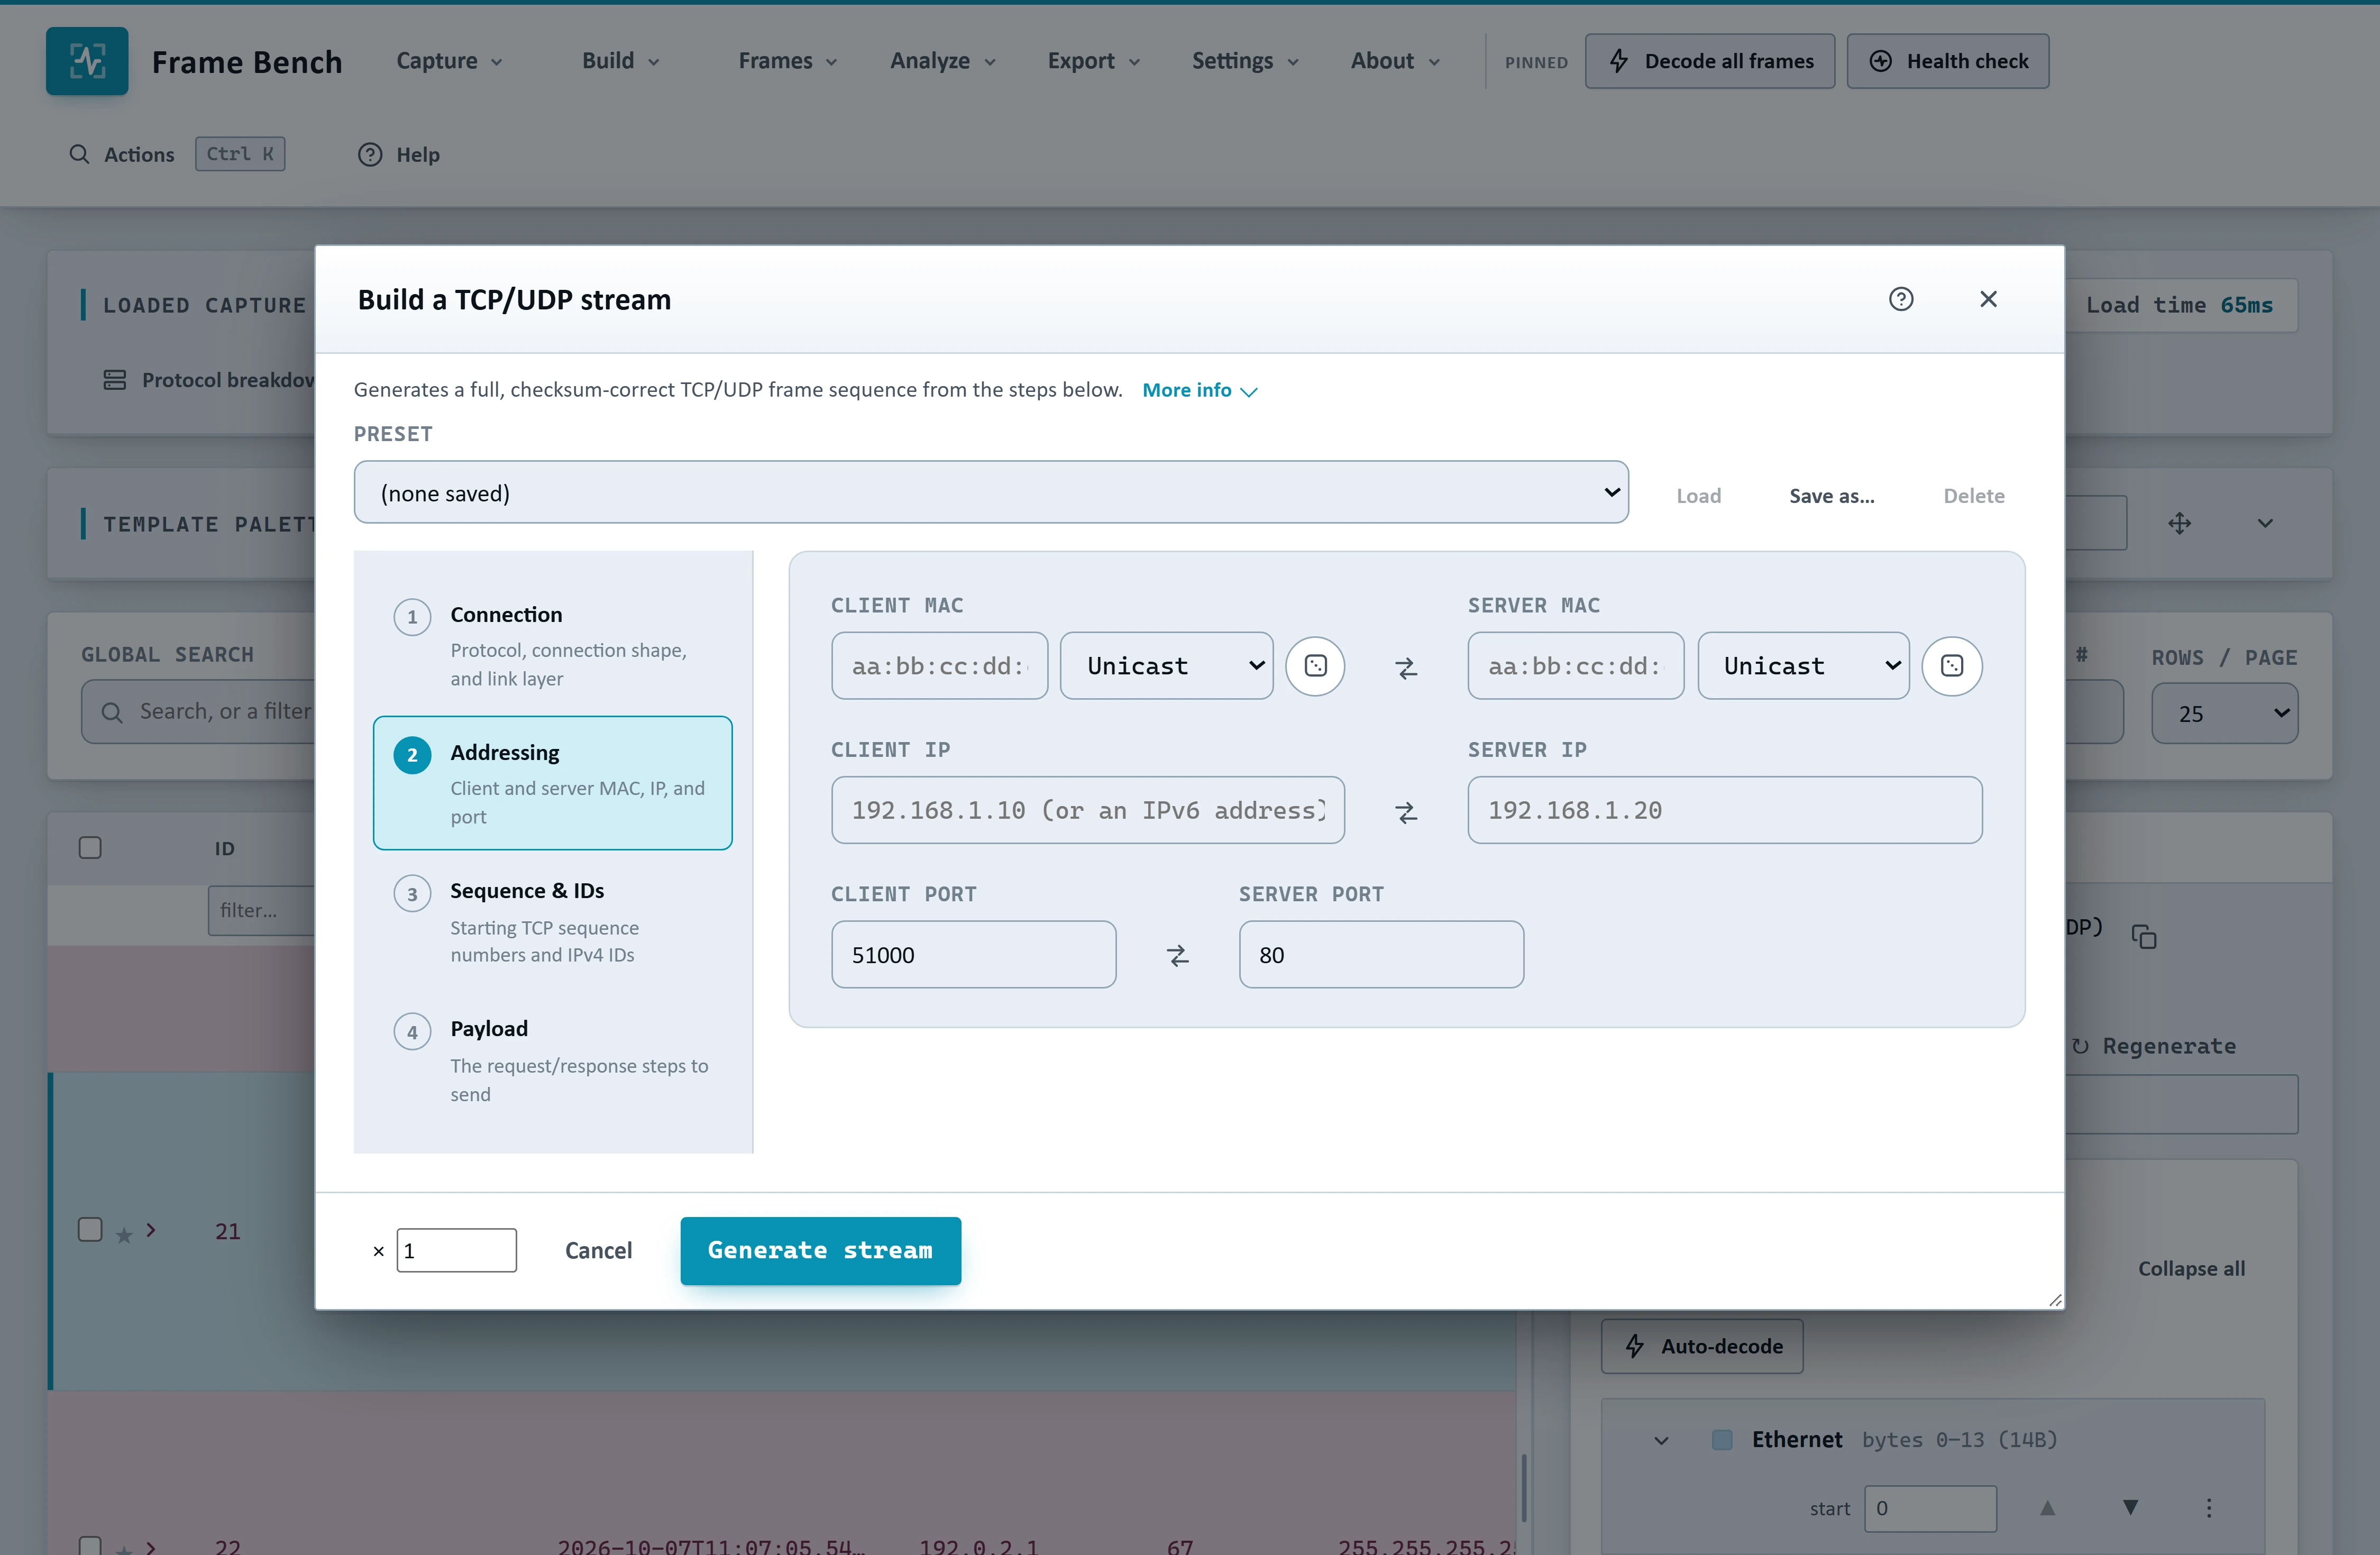Screen dimensions: 2380x1555
Task: Close the Build a TCP/UDP stream dialog
Action: point(1988,299)
